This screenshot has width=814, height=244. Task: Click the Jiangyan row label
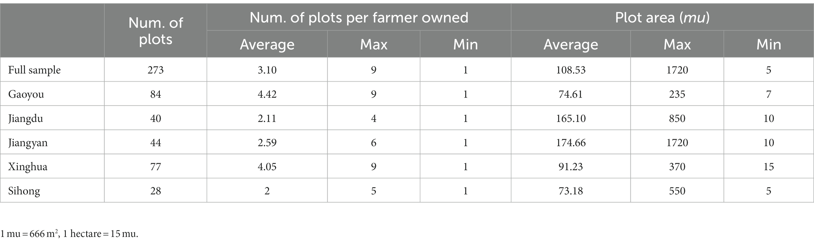pyautogui.click(x=28, y=142)
